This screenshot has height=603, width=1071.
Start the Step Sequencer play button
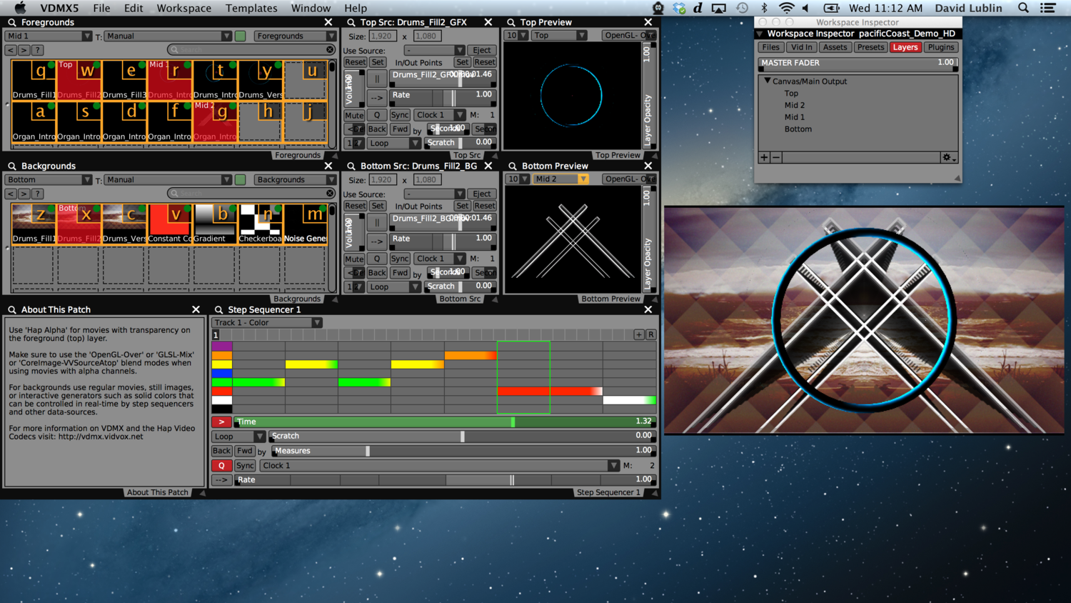pos(221,422)
